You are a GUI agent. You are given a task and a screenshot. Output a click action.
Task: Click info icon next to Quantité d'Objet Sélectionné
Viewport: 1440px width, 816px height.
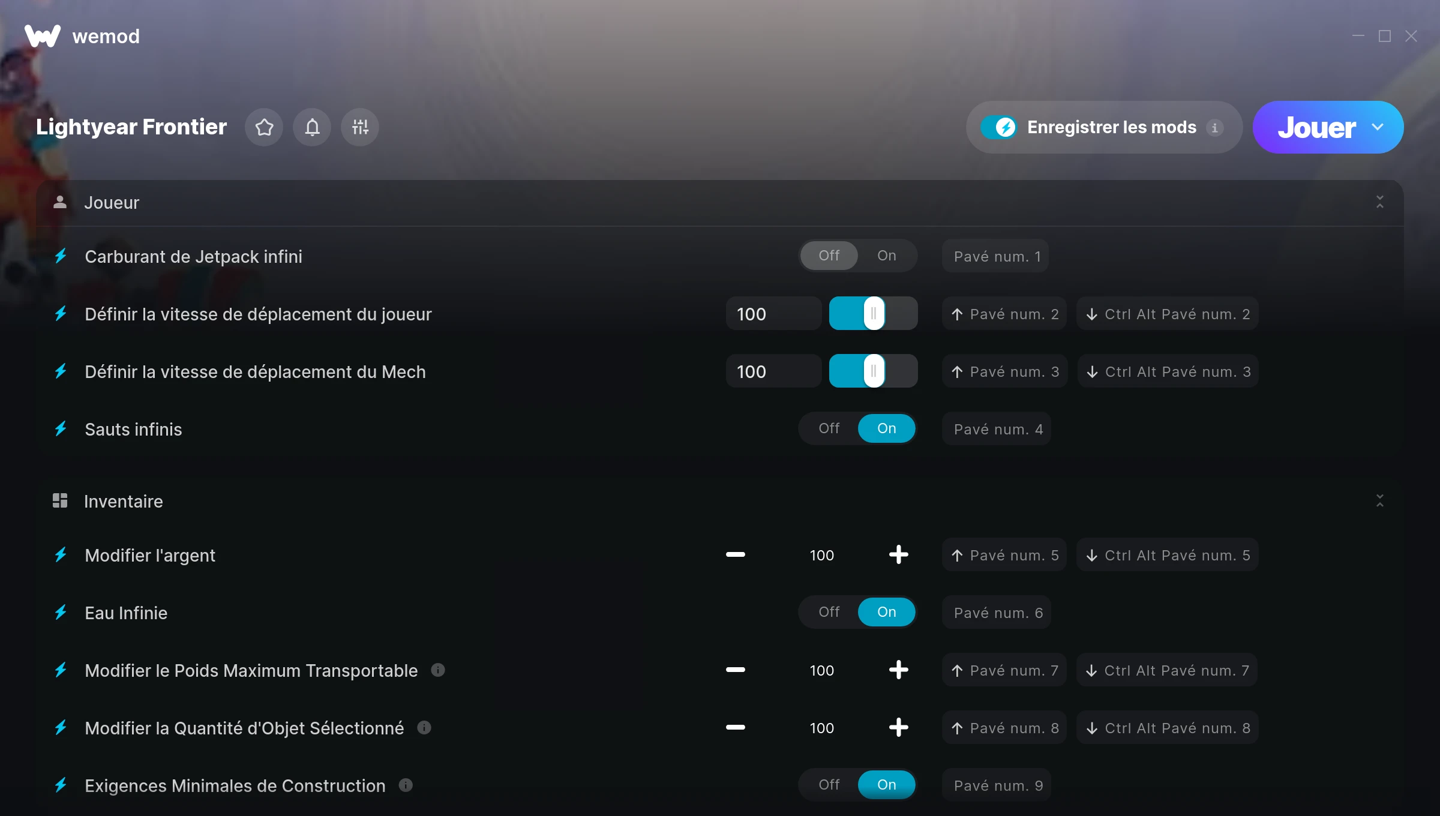pyautogui.click(x=424, y=728)
